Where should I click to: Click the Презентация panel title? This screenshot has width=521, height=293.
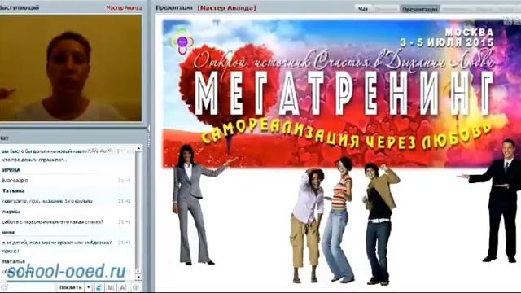[x=173, y=7]
